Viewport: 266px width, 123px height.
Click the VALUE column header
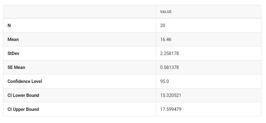166,12
